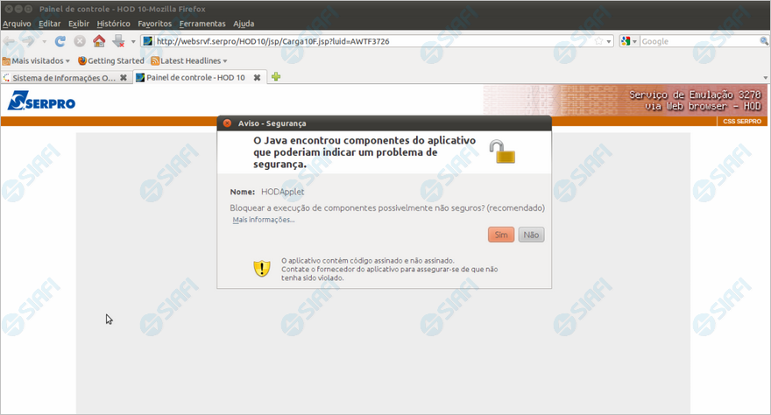Switch to the Sistema de Informações tab
Screen dimensions: 771x415
(63, 78)
